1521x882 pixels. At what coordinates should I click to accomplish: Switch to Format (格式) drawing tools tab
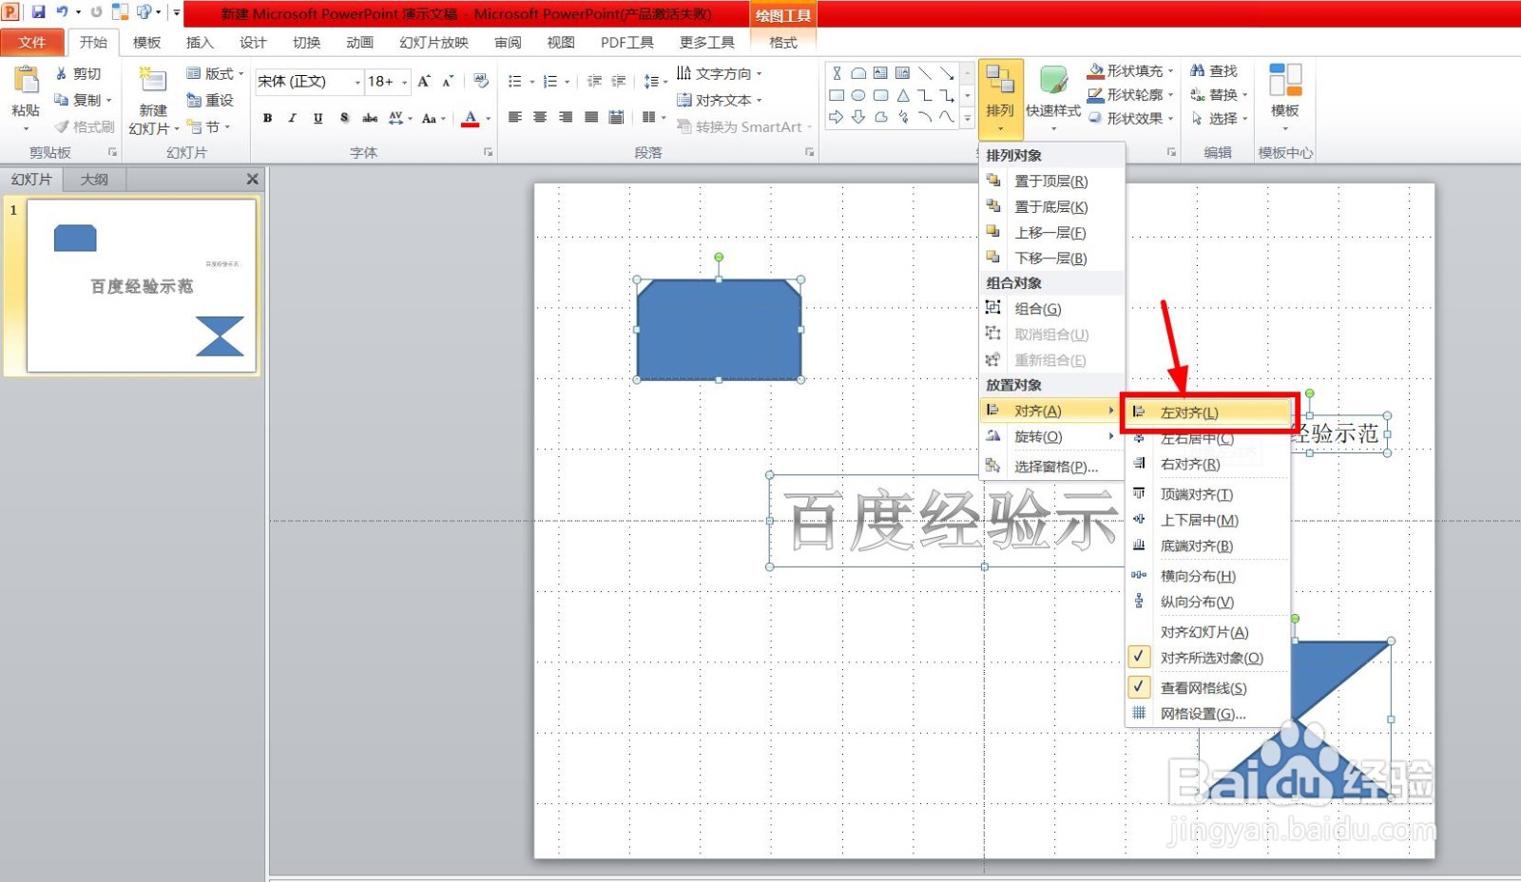pos(783,43)
